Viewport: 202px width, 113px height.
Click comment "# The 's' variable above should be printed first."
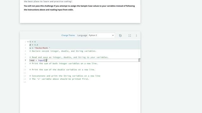click(x=59, y=79)
